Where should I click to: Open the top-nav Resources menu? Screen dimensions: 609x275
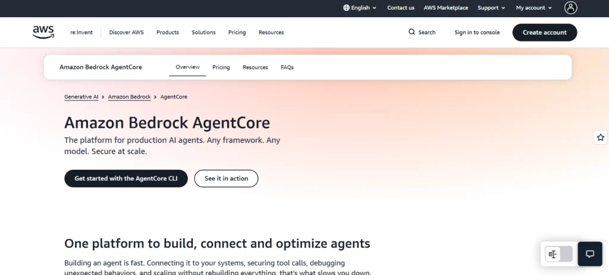click(271, 33)
